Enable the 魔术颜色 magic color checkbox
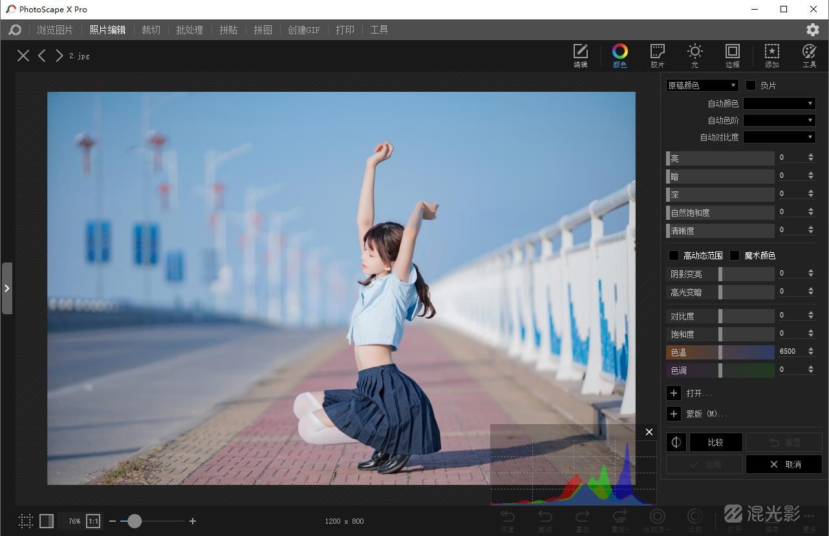The height and width of the screenshot is (536, 829). point(735,255)
